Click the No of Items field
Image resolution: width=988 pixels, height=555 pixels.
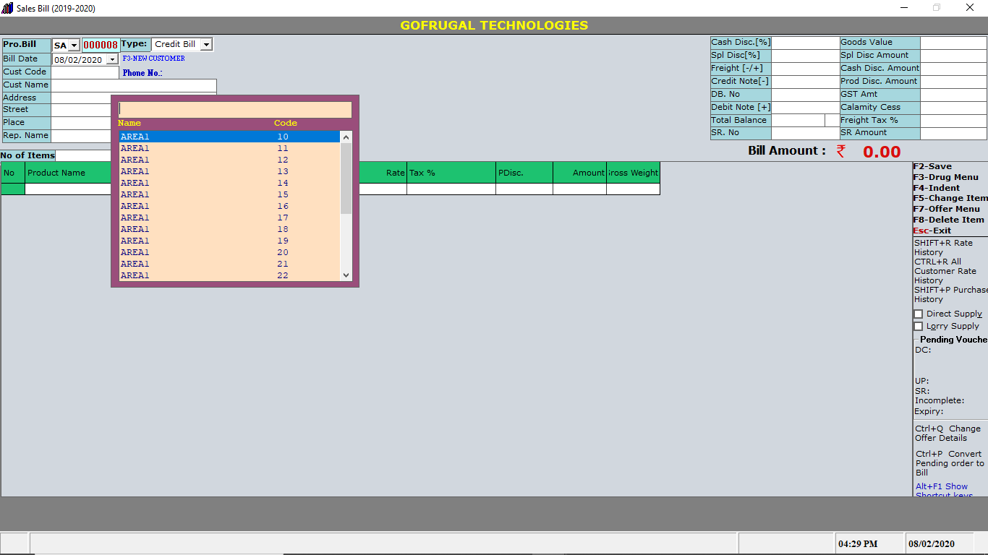point(83,155)
